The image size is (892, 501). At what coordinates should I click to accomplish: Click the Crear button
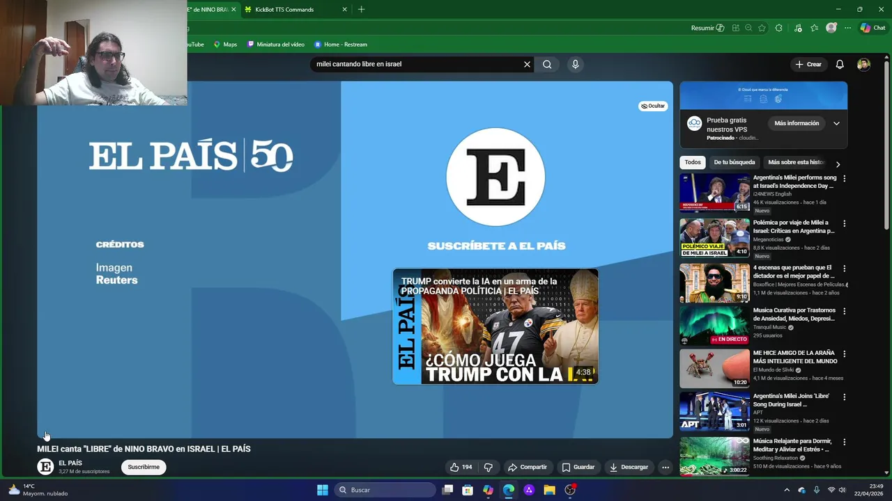tap(808, 64)
